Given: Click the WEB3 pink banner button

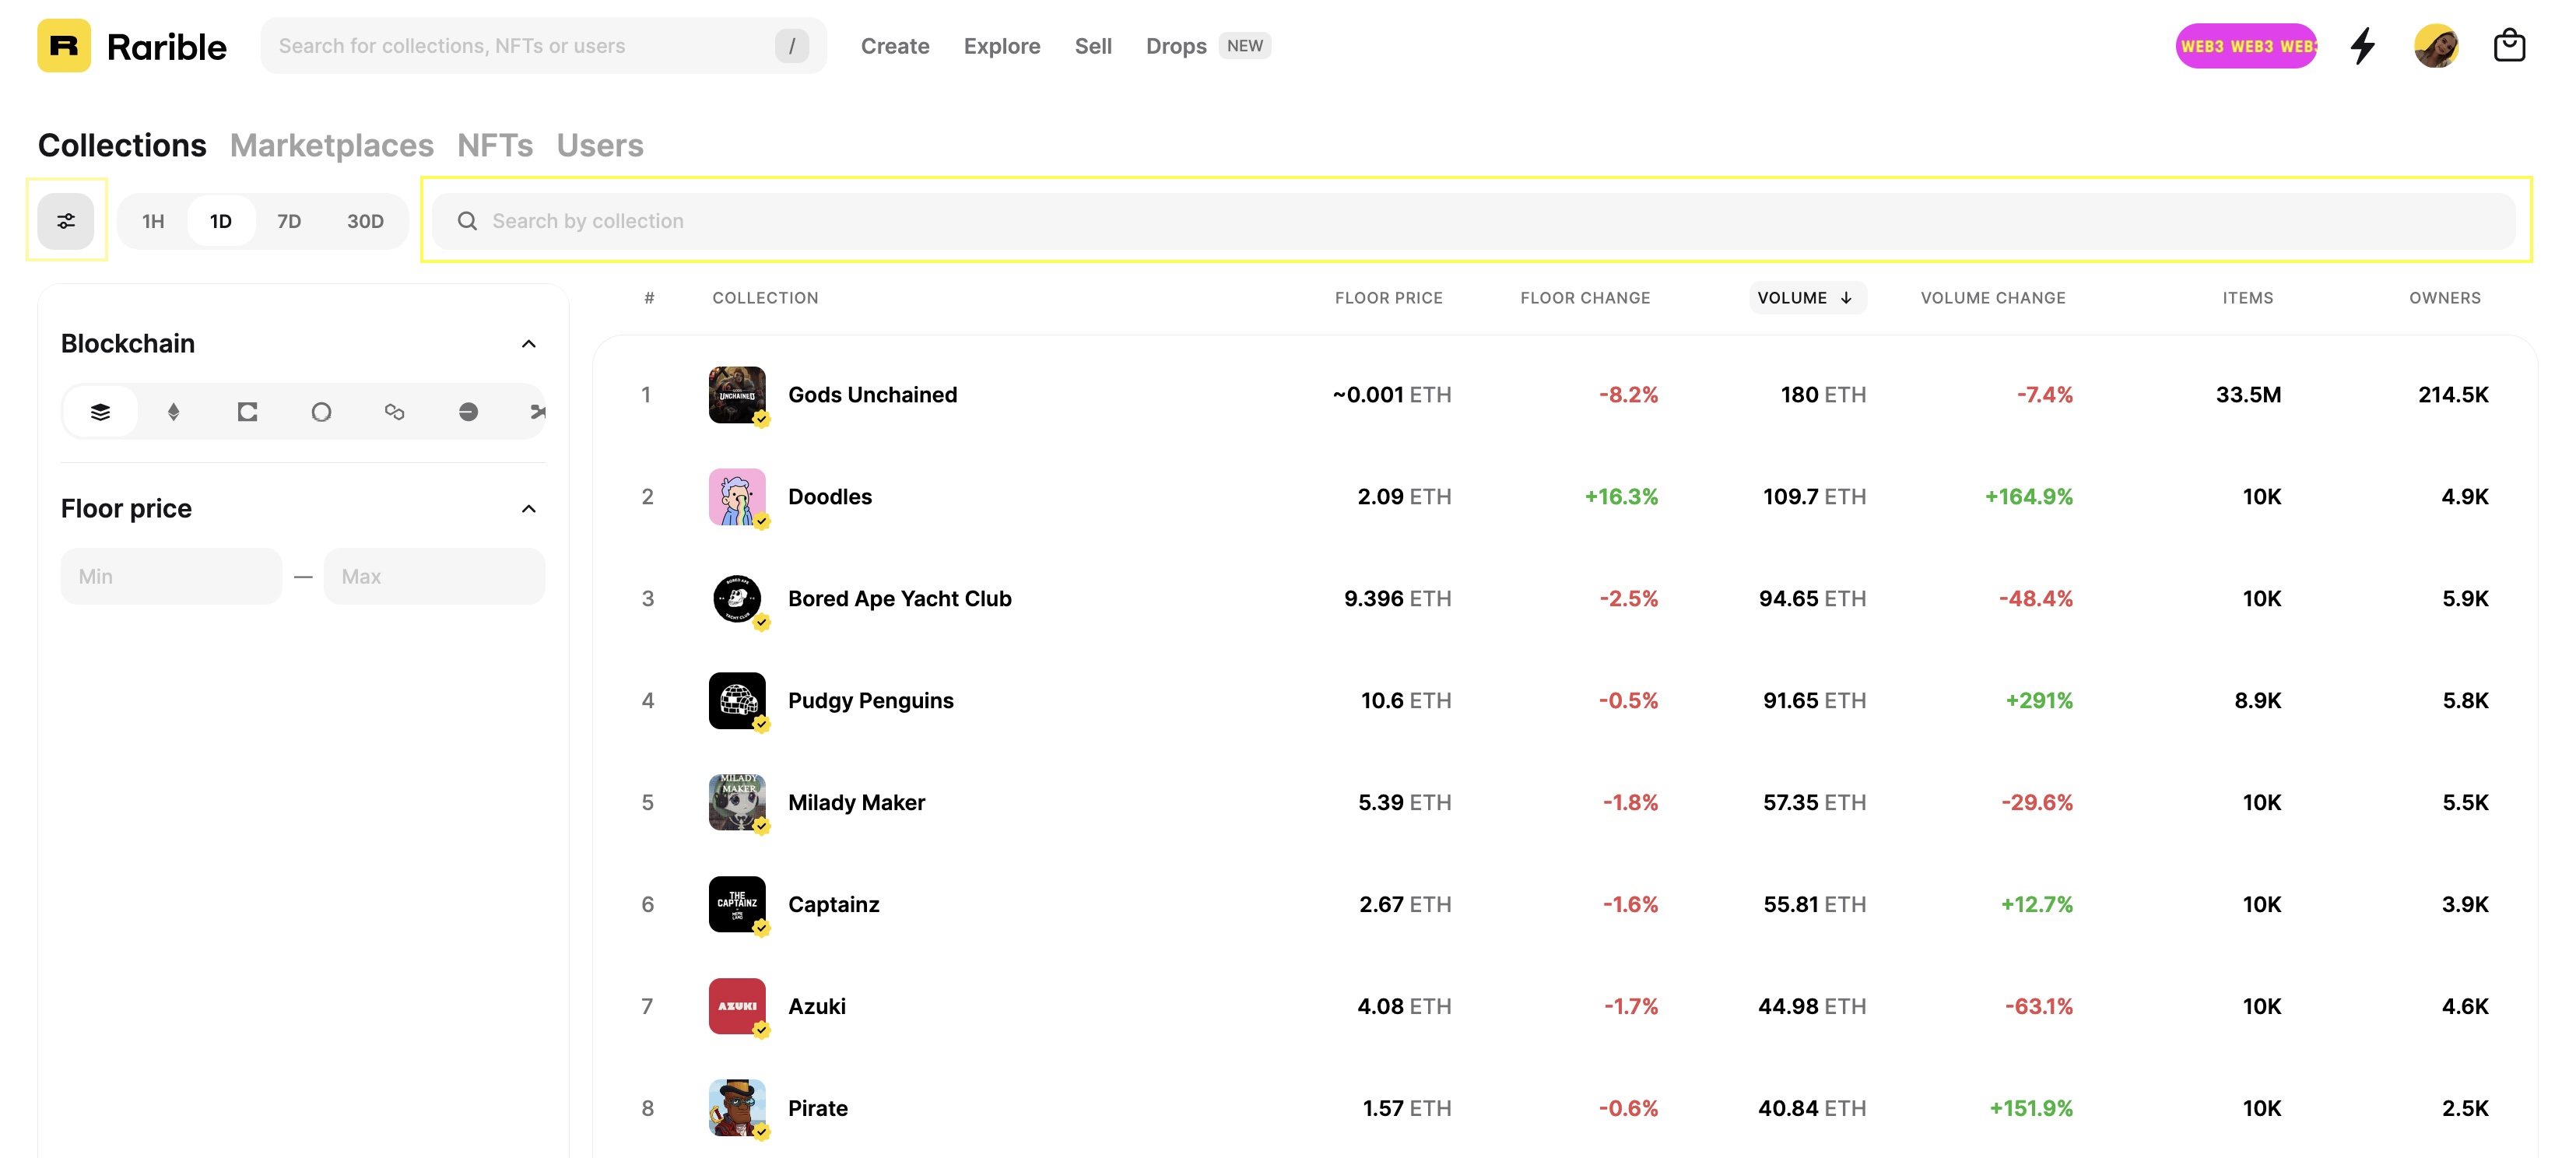Looking at the screenshot, I should tap(2246, 46).
